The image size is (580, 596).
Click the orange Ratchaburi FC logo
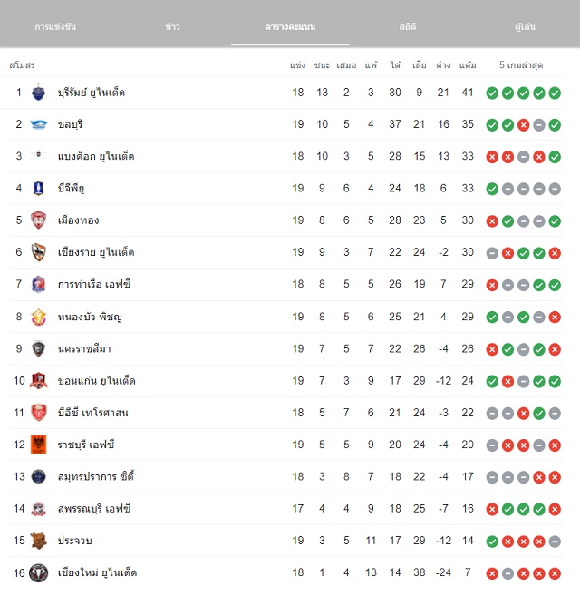pyautogui.click(x=38, y=445)
